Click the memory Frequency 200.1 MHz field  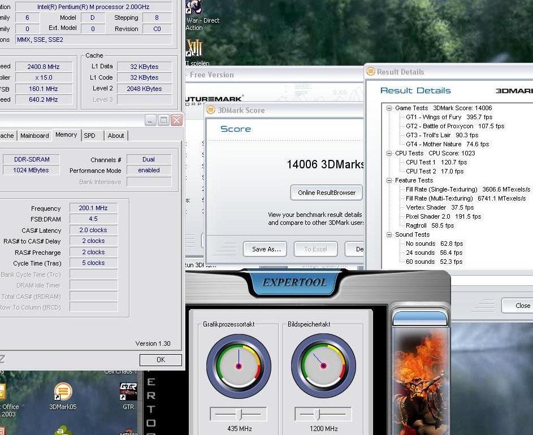pos(93,208)
